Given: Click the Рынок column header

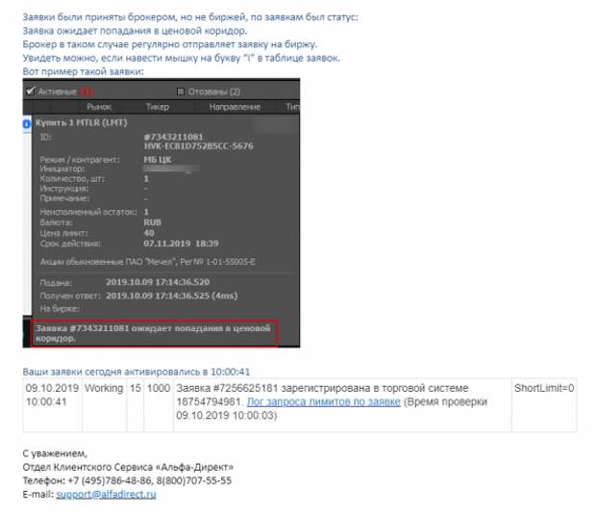Looking at the screenshot, I should (100, 107).
